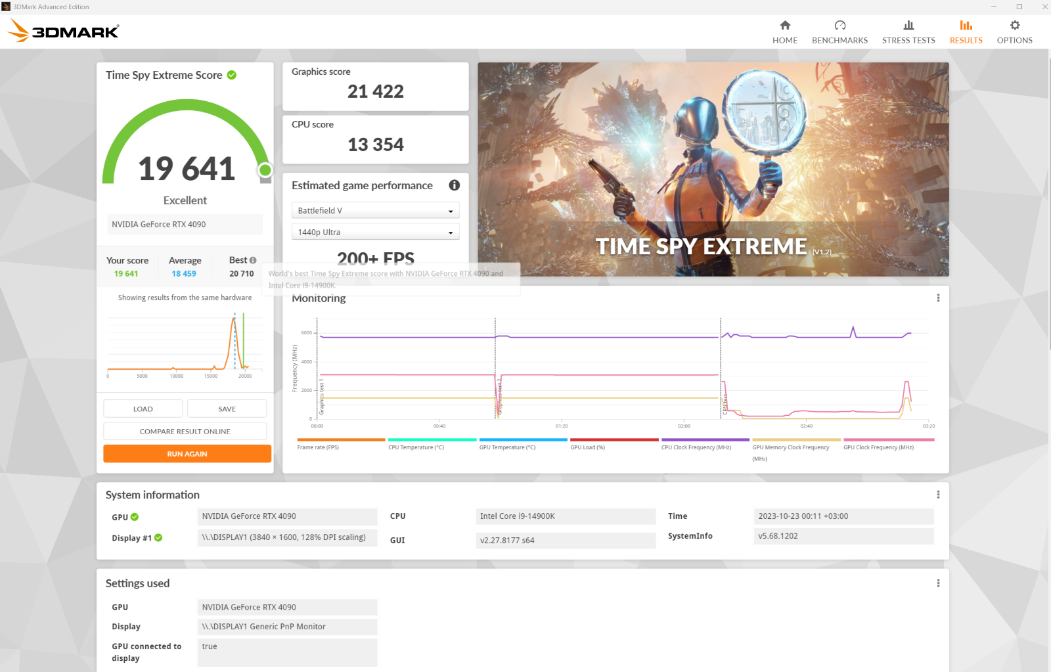Click the green check next to Display #1
1051x672 pixels.
pos(158,537)
